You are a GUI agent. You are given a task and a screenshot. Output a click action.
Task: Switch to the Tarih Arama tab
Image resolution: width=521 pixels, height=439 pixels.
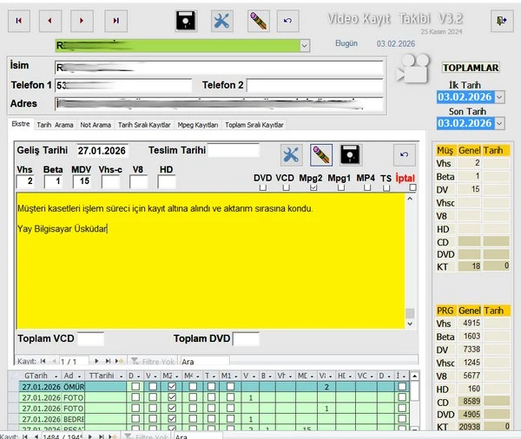[x=55, y=125]
